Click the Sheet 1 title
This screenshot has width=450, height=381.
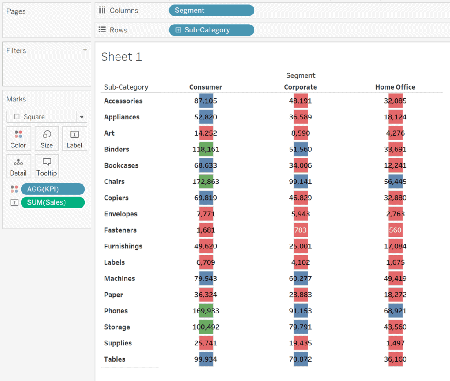[122, 57]
